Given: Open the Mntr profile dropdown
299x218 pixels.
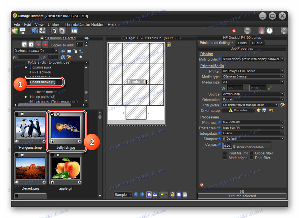Looking at the screenshot, I should pyautogui.click(x=283, y=59).
